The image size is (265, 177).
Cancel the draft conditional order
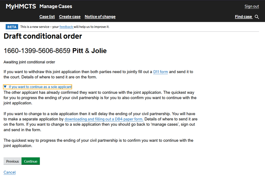click(x=10, y=172)
